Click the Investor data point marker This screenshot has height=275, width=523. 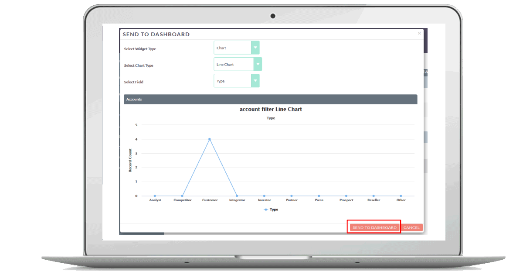click(x=264, y=196)
